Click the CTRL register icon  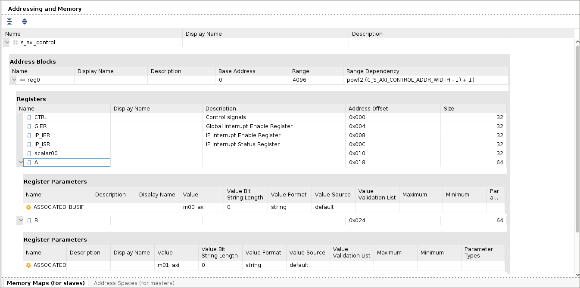29,117
